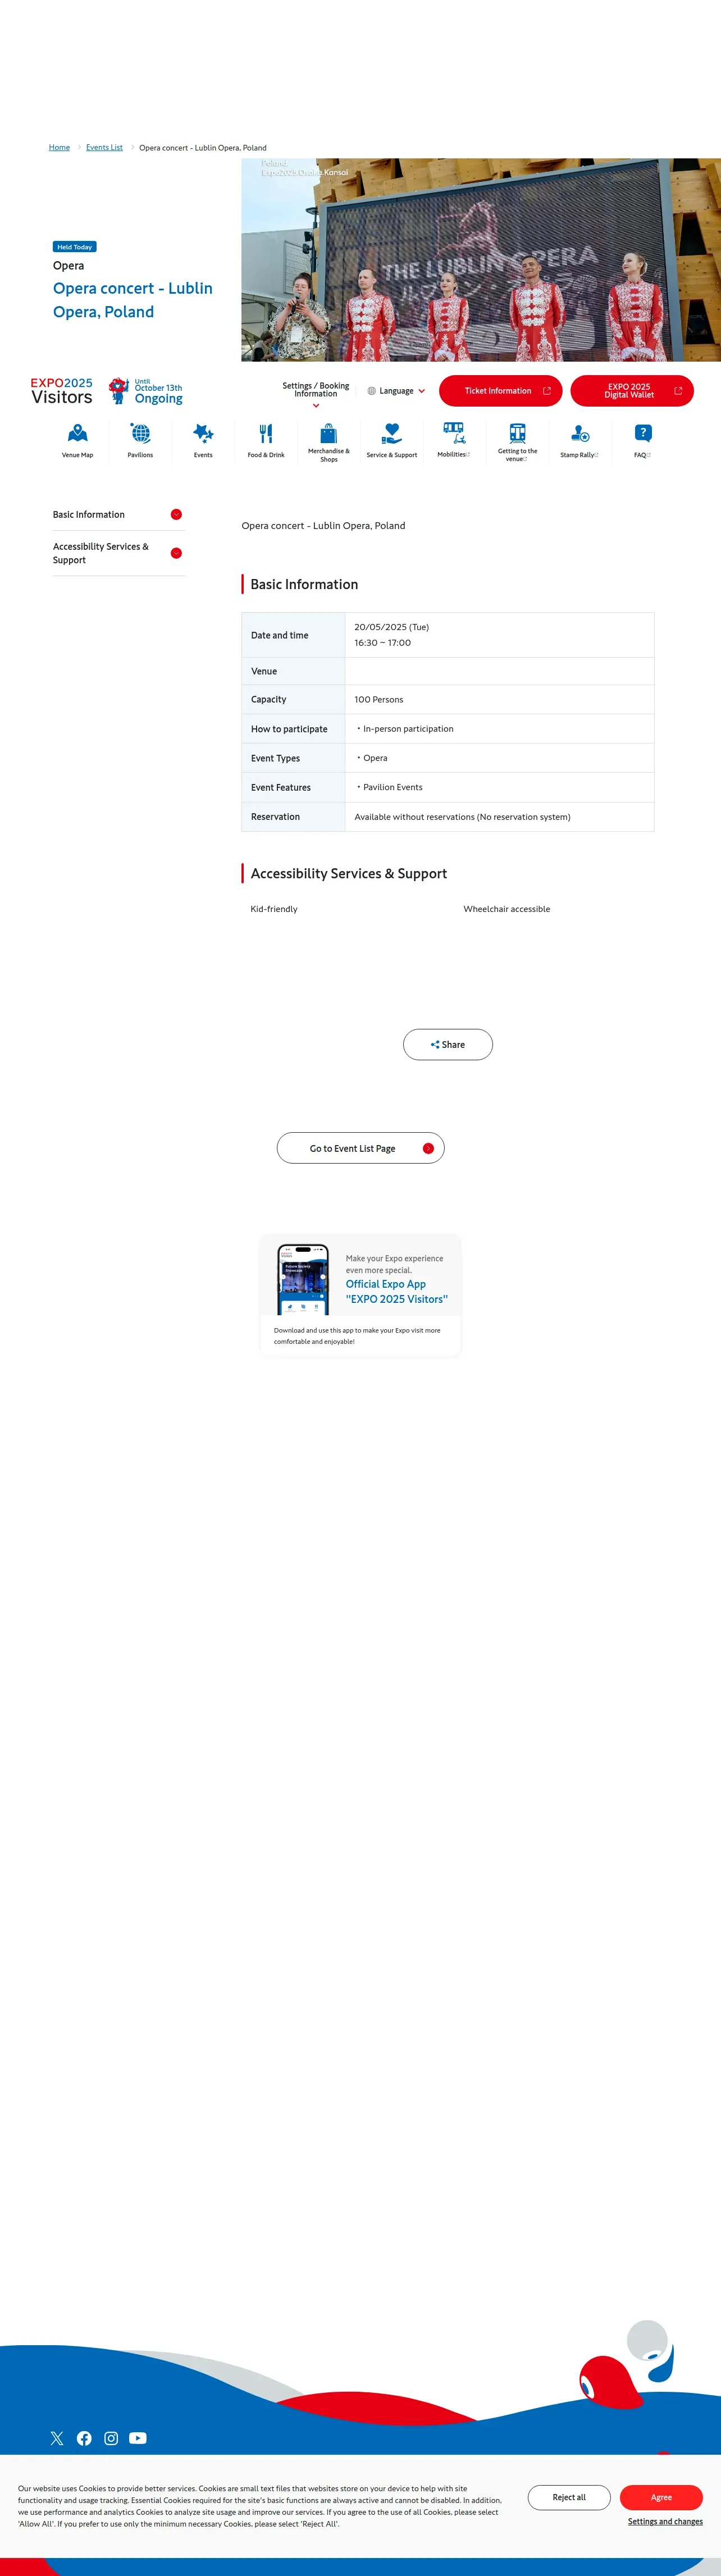Screen dimensions: 721x2576
Task: Click the Myaku-Myaku mascot Ongoing badge
Action: tap(146, 391)
